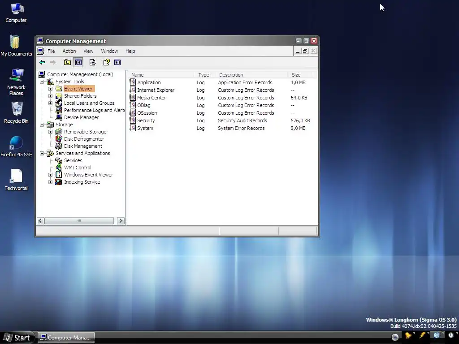Screen dimensions: 459x344
Task: Open the Help menu
Action: click(130, 51)
